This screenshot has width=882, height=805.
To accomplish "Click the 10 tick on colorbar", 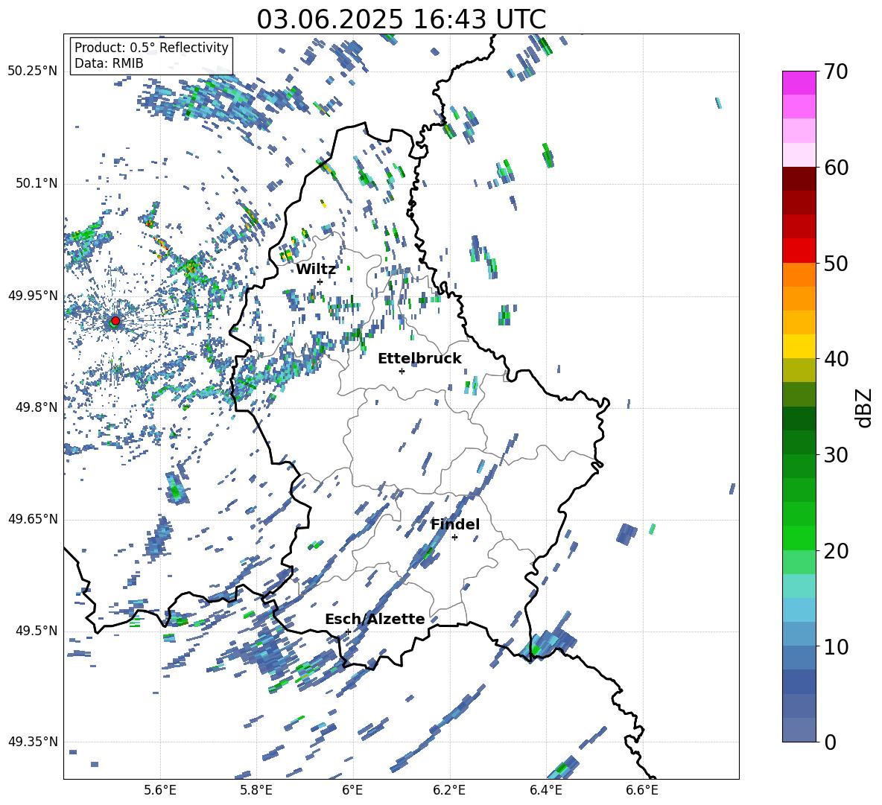I will click(836, 646).
